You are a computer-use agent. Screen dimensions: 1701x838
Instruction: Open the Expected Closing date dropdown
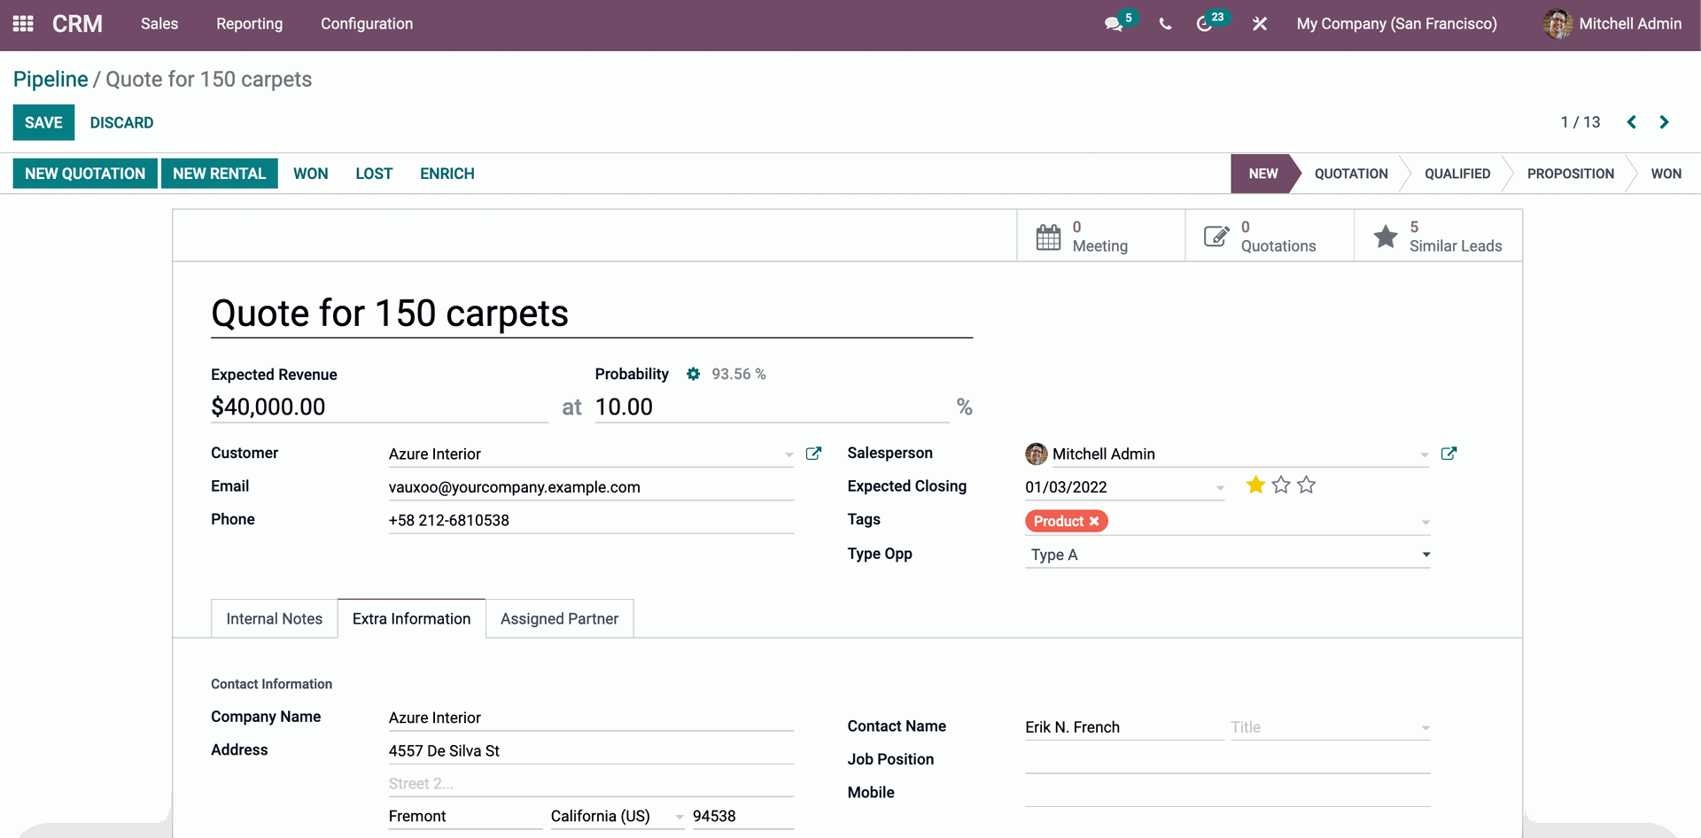(x=1220, y=487)
